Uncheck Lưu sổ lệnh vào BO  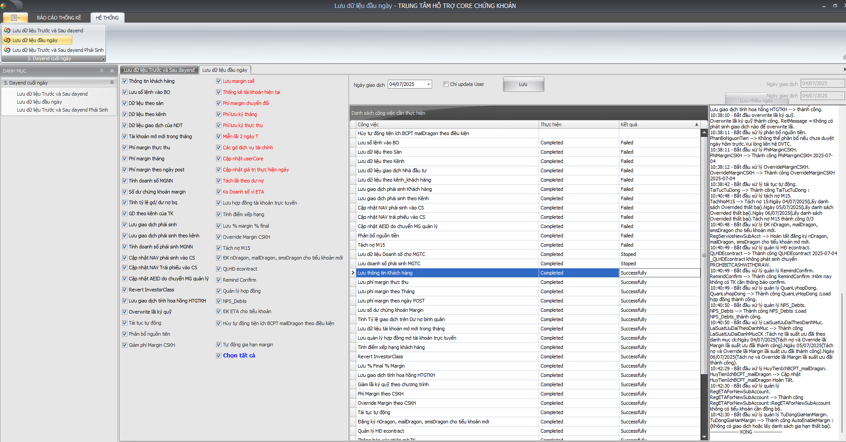[125, 92]
